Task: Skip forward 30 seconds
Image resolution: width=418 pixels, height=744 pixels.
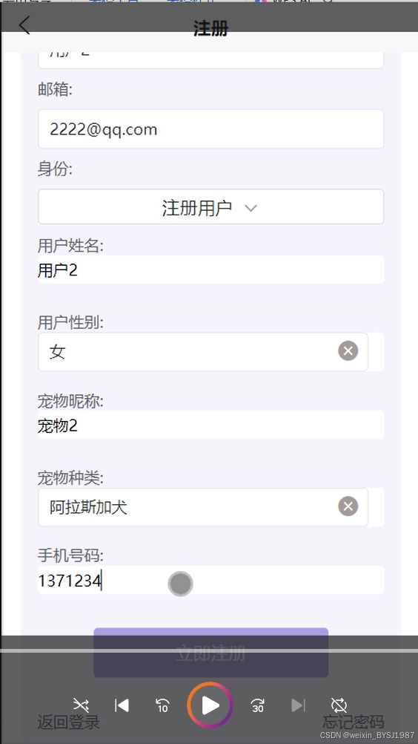Action: [257, 705]
